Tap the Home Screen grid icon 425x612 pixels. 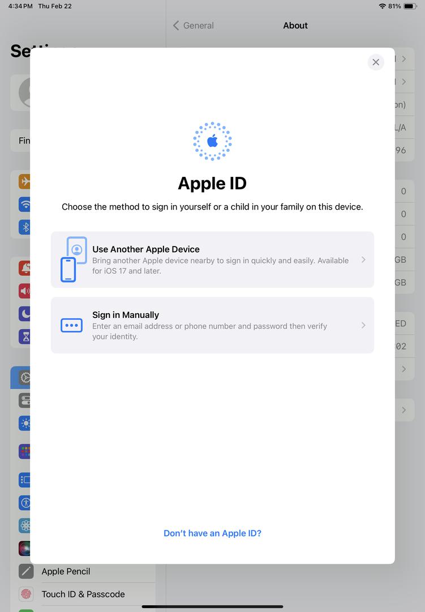pyautogui.click(x=24, y=452)
